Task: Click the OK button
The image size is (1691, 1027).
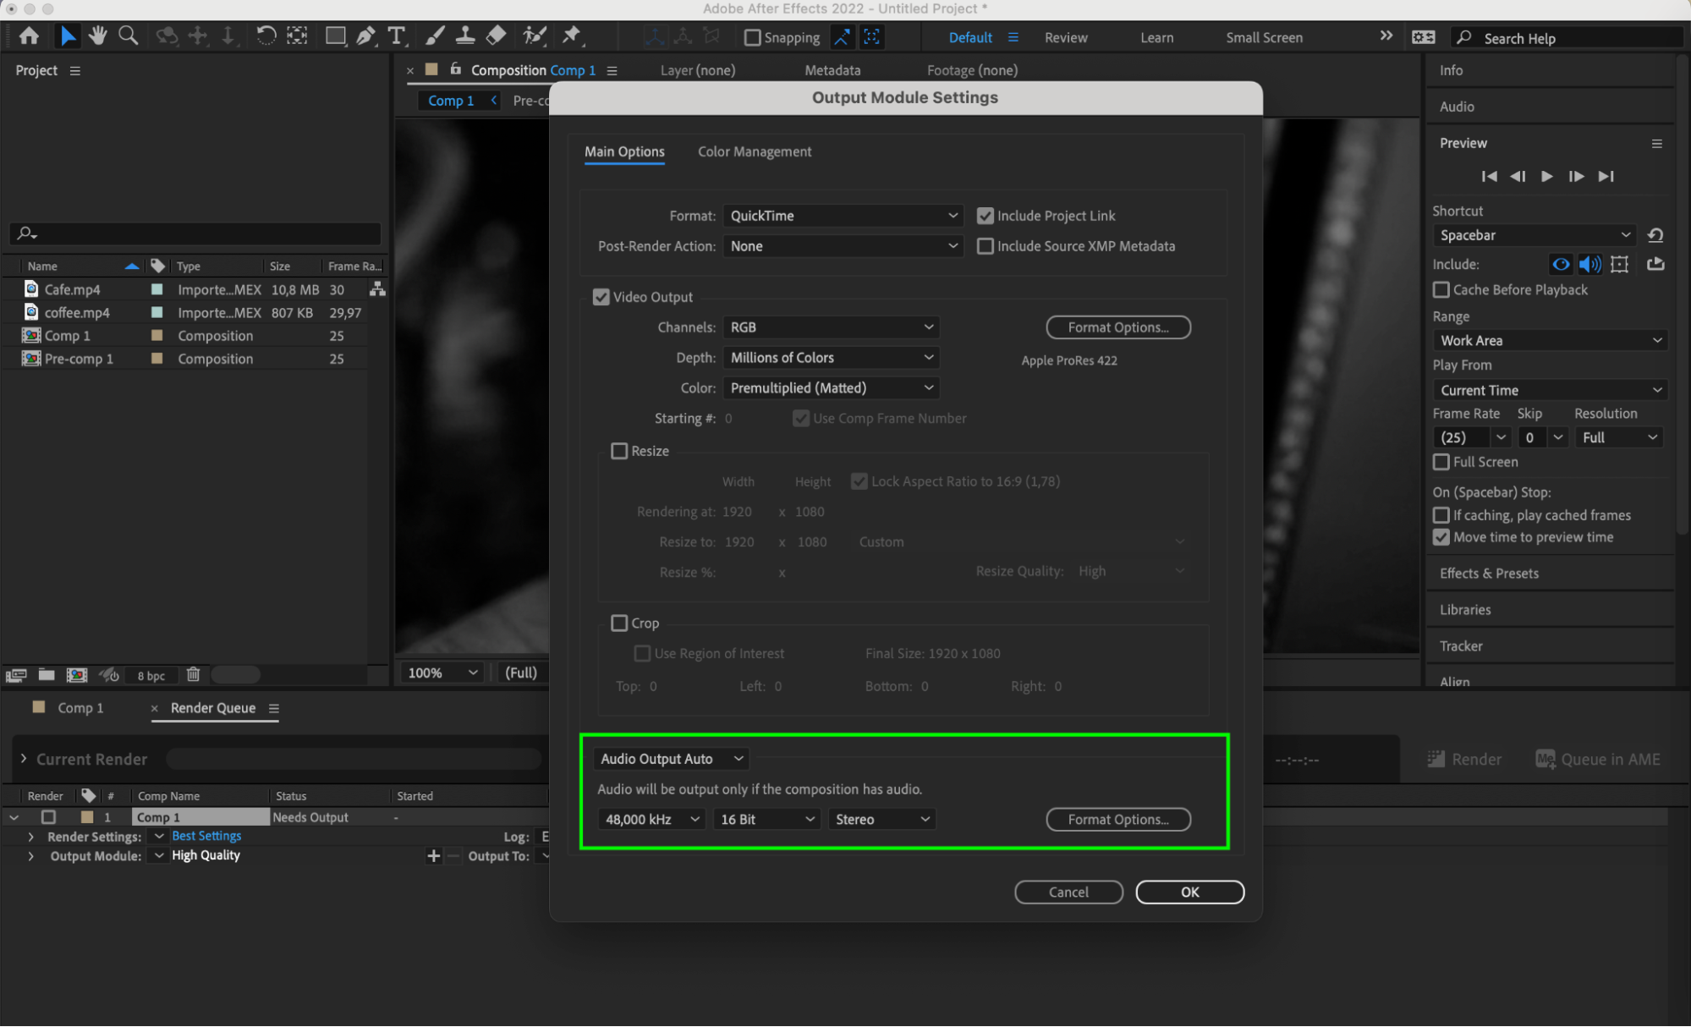Action: coord(1189,892)
